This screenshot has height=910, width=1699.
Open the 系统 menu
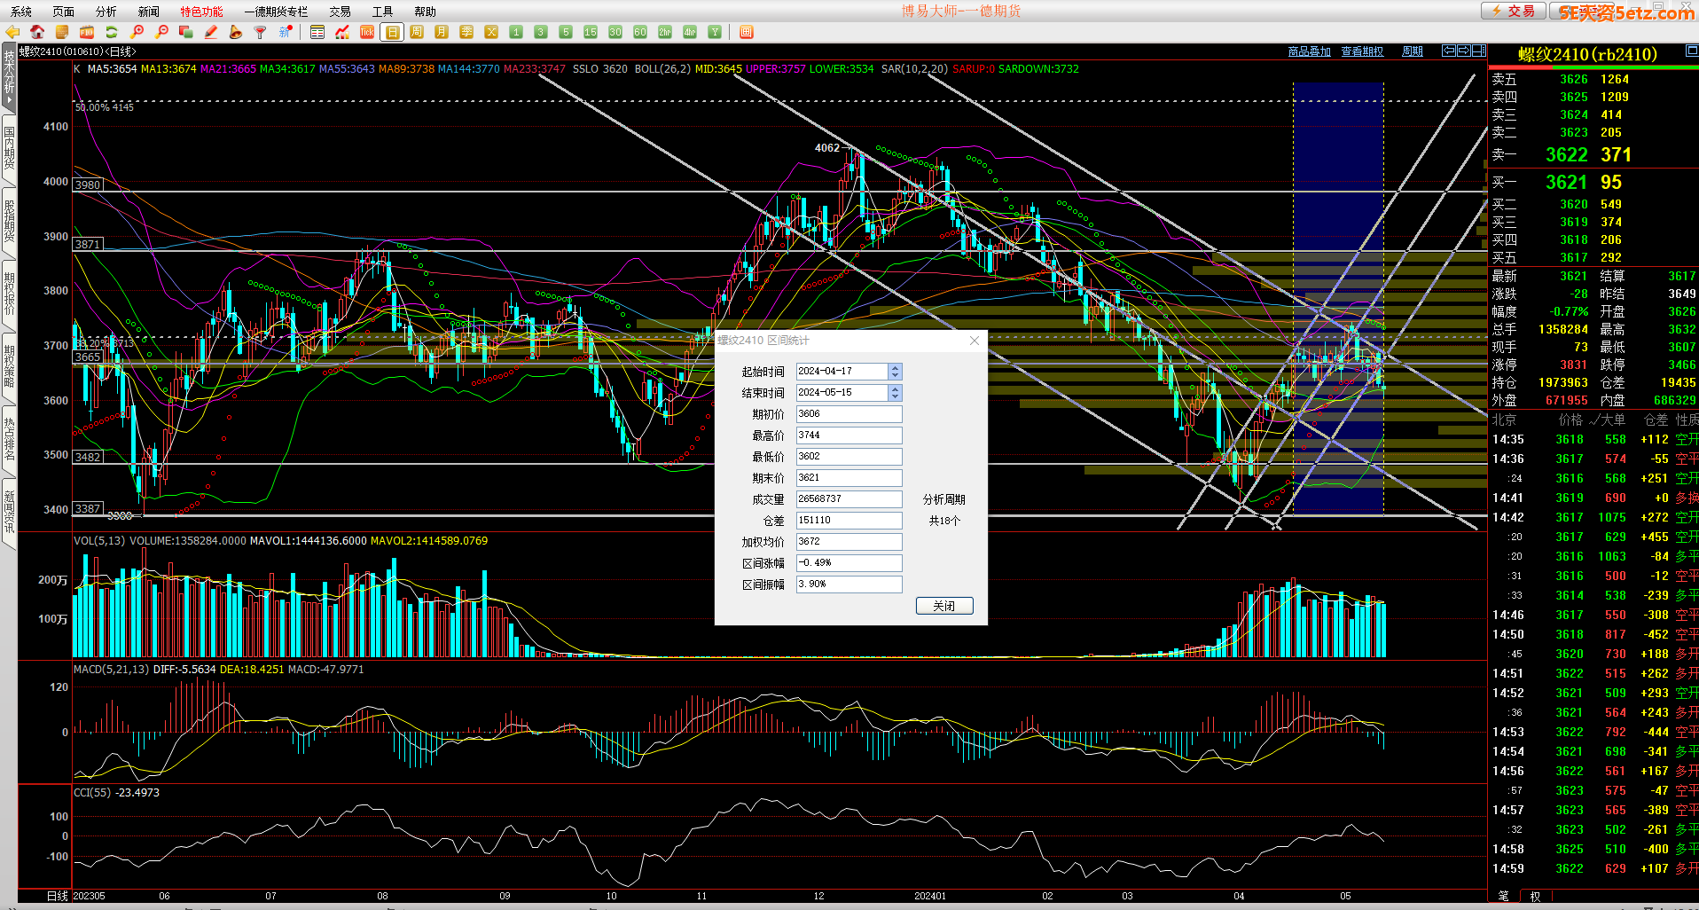coord(21,12)
